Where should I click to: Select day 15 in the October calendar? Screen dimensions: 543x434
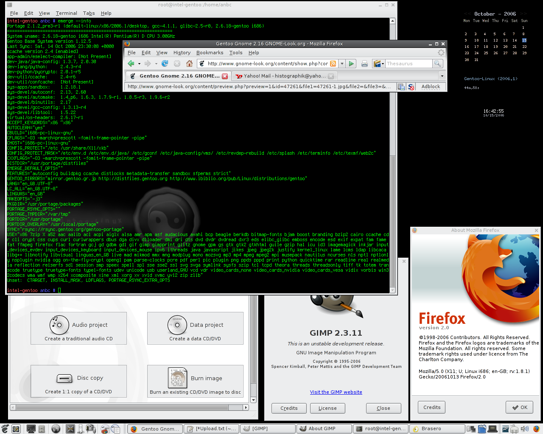524,40
